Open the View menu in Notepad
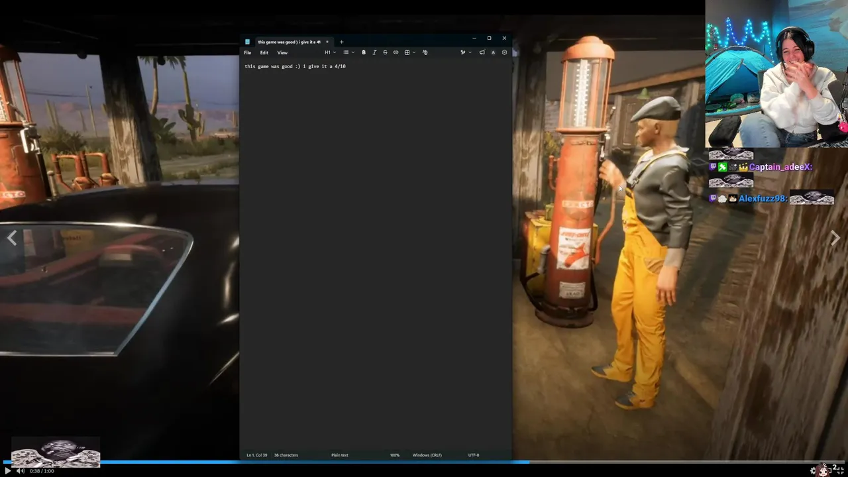This screenshot has height=477, width=848. (x=282, y=52)
